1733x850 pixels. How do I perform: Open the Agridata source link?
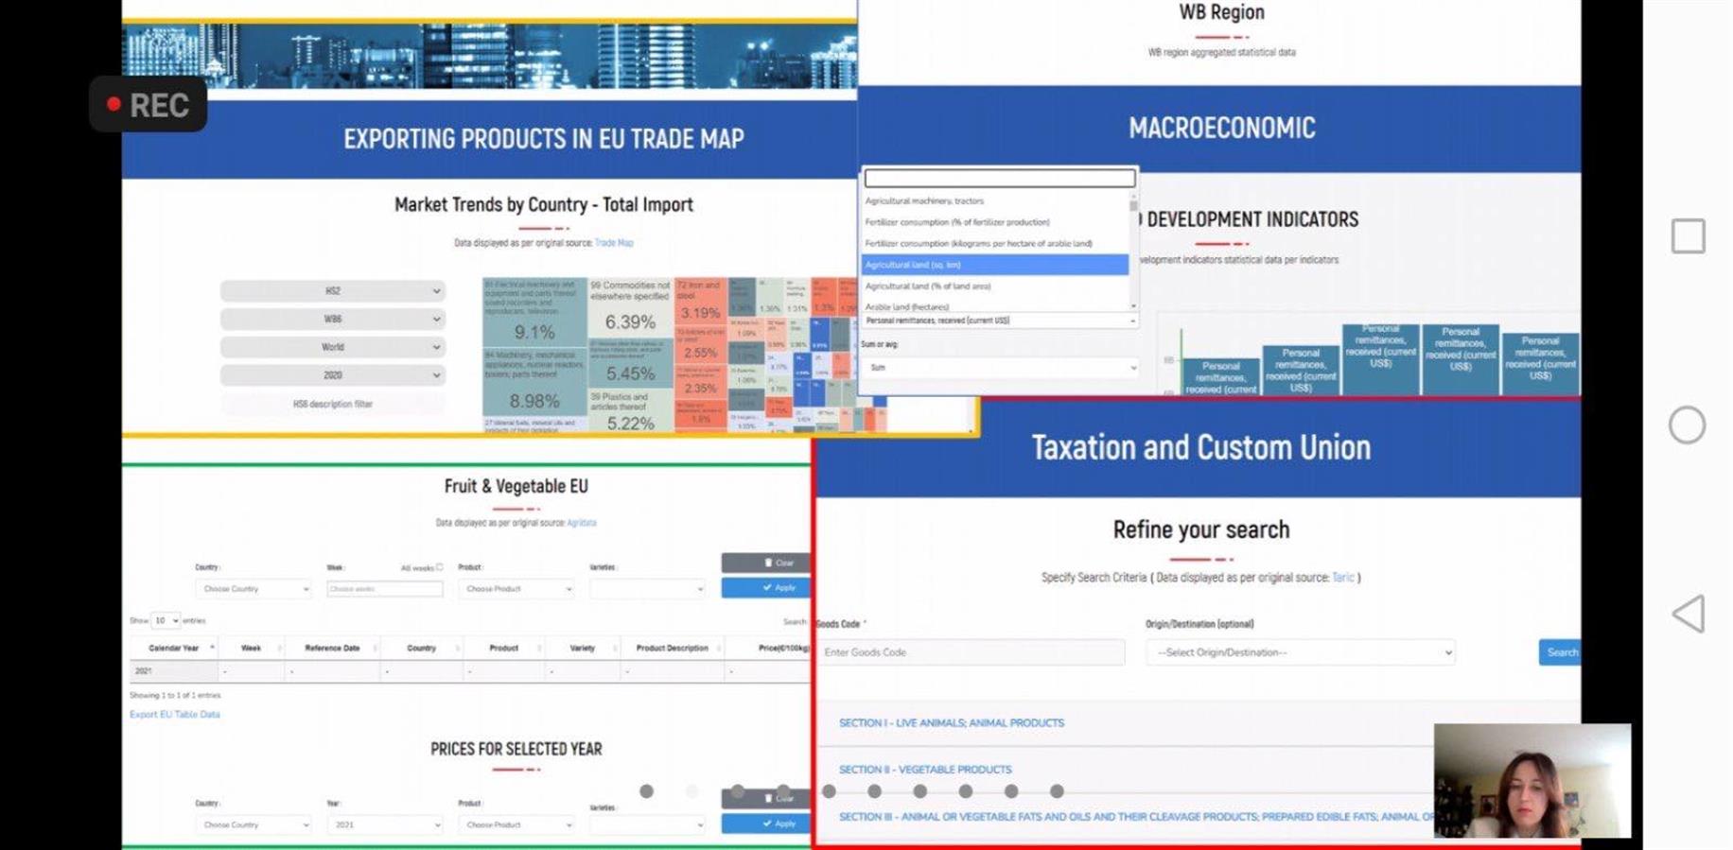[x=582, y=523]
